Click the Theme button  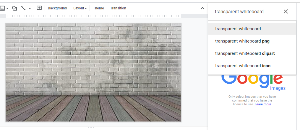pos(98,8)
